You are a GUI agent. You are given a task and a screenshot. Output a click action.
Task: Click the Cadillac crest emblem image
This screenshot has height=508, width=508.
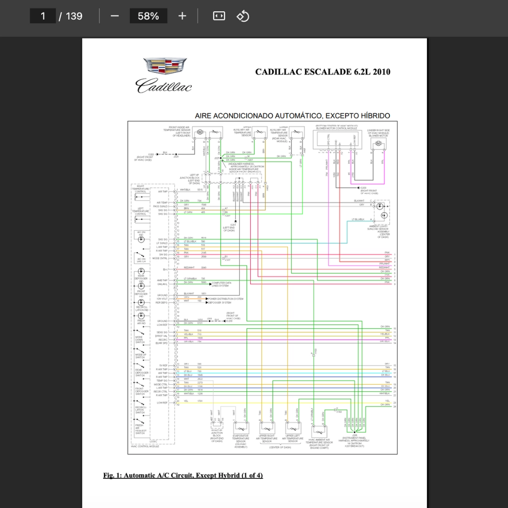[x=165, y=65]
